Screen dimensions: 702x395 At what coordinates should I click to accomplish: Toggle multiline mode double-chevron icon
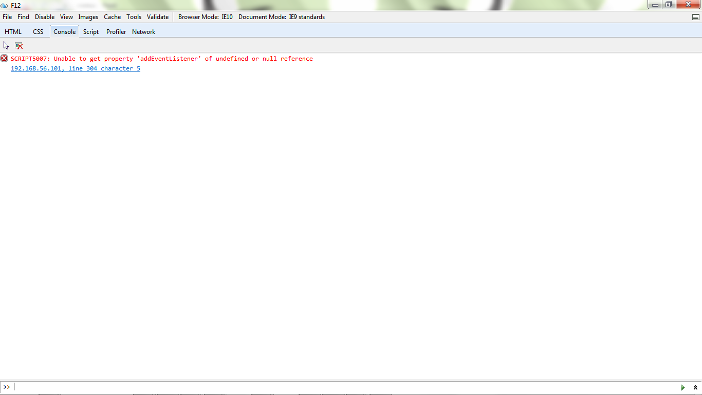pos(695,387)
